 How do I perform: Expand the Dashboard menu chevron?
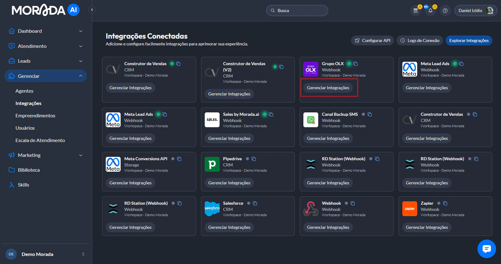pos(81,31)
